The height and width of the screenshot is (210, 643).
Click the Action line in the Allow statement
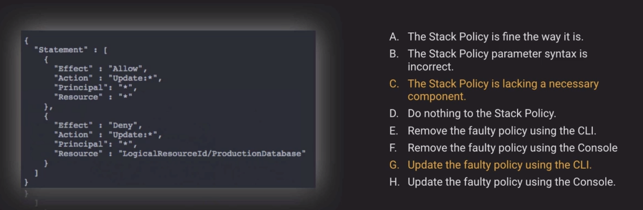coord(108,78)
